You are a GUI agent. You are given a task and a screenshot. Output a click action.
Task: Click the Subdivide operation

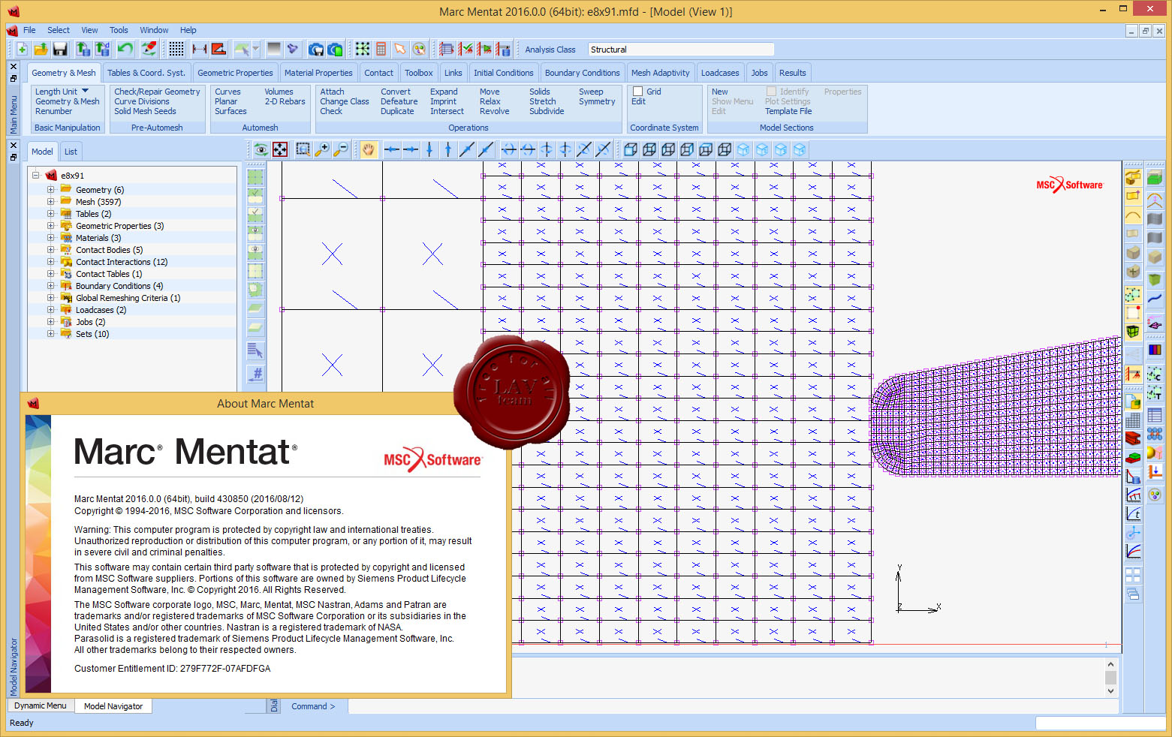pyautogui.click(x=547, y=111)
